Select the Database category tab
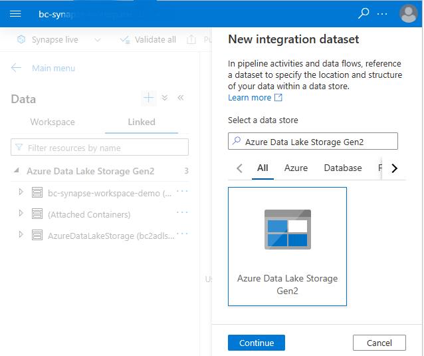Screen dimensions: 424x356 343,168
